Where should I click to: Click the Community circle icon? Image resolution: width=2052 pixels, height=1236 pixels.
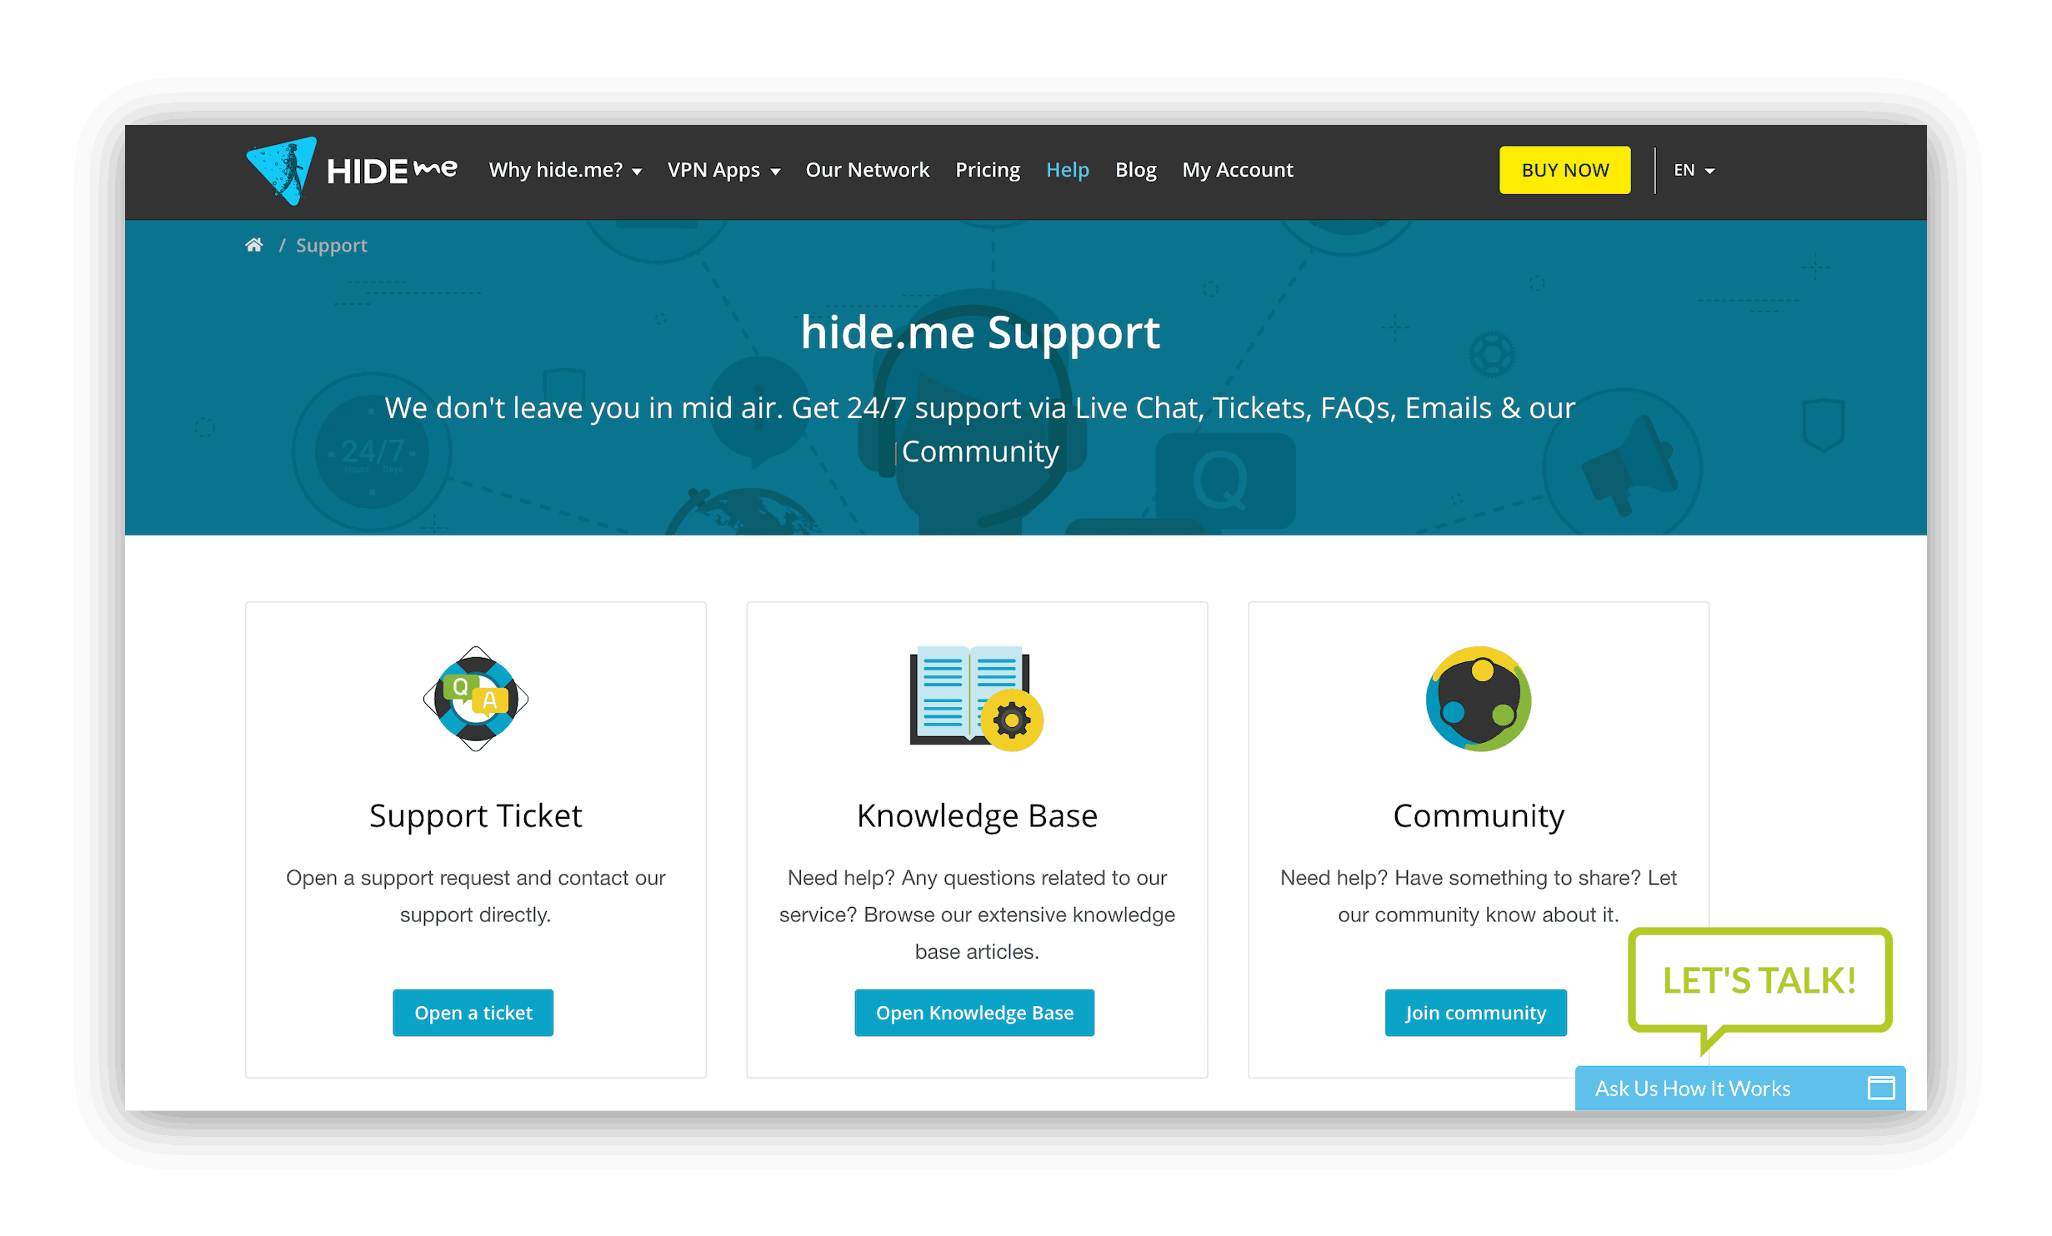coord(1479,699)
